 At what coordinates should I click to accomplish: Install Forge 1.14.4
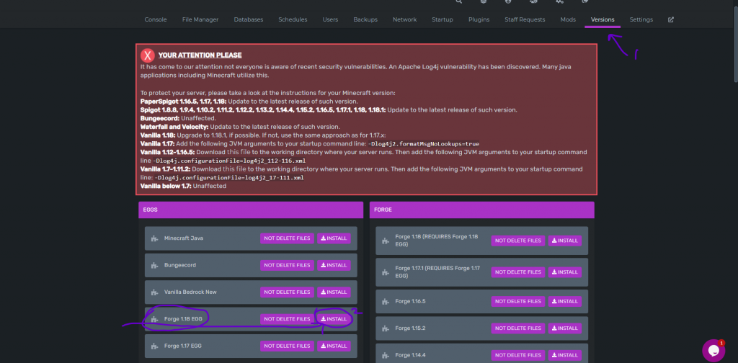(565, 356)
